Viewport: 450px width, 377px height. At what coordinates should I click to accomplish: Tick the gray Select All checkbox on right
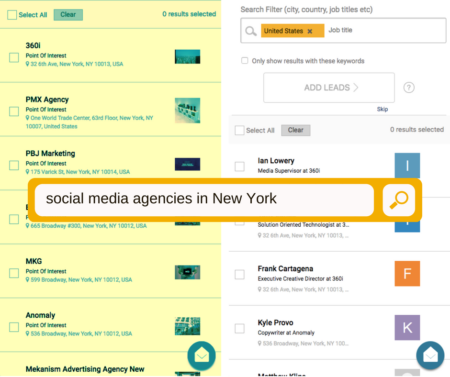pyautogui.click(x=239, y=130)
